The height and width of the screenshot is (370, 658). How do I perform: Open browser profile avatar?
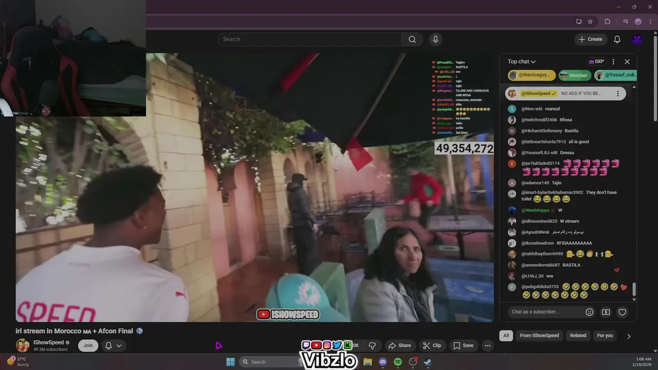pos(638,22)
